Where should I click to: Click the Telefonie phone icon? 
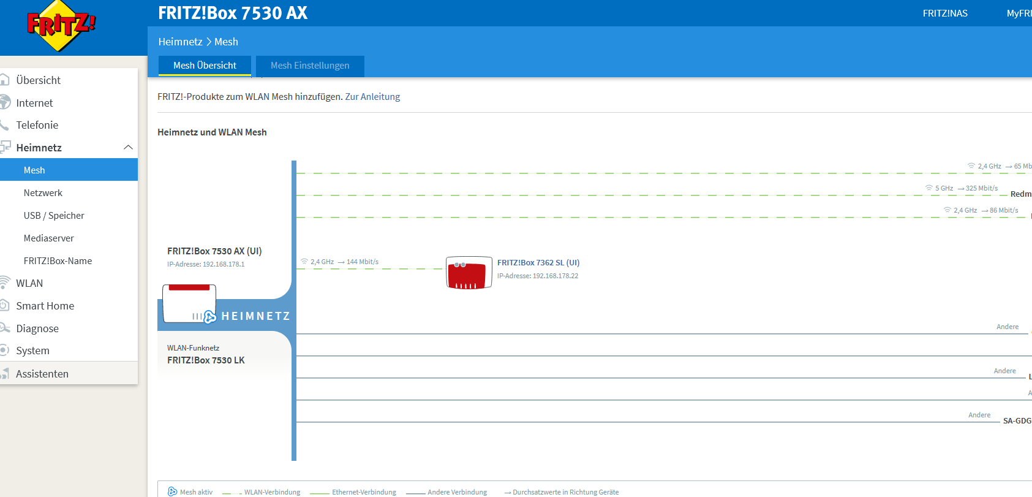(4, 125)
